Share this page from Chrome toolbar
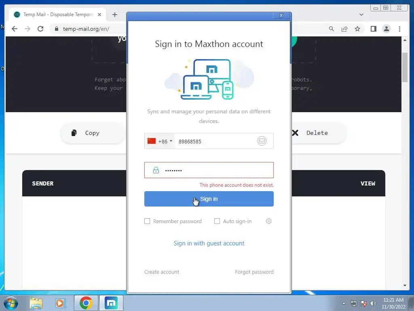This screenshot has height=311, width=414. click(344, 29)
